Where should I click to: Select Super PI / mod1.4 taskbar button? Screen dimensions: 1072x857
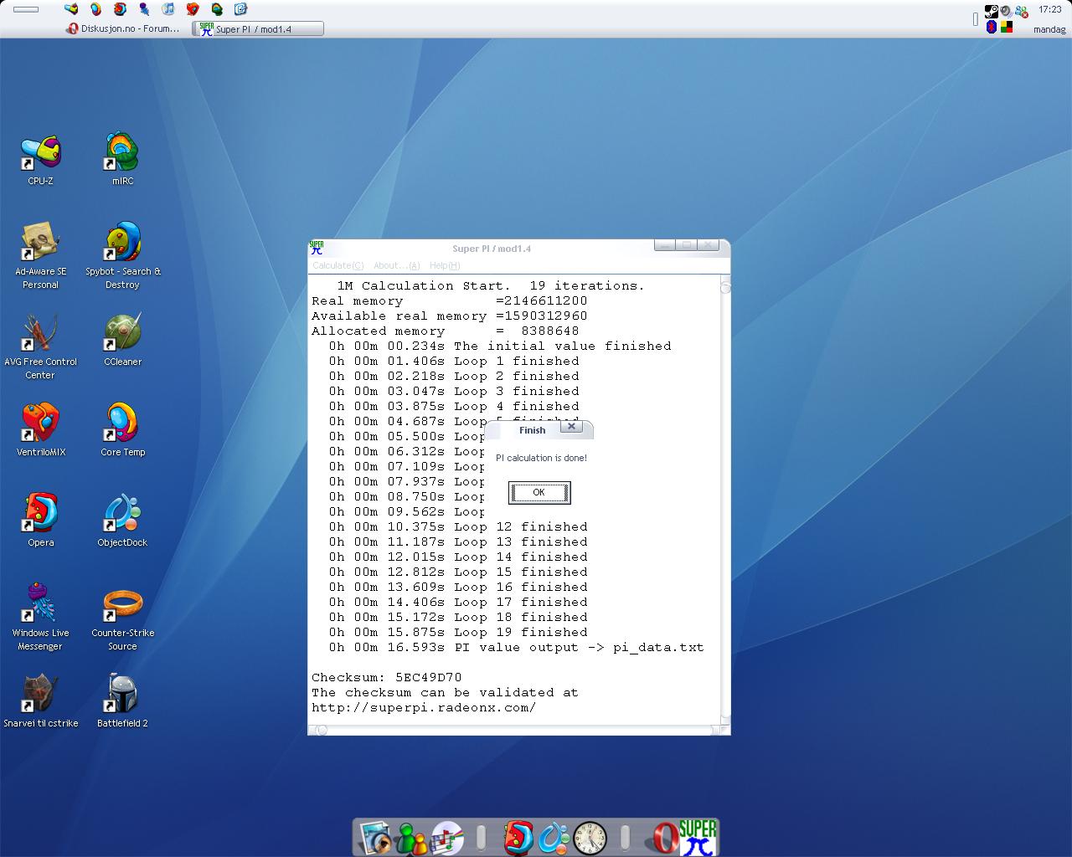258,28
